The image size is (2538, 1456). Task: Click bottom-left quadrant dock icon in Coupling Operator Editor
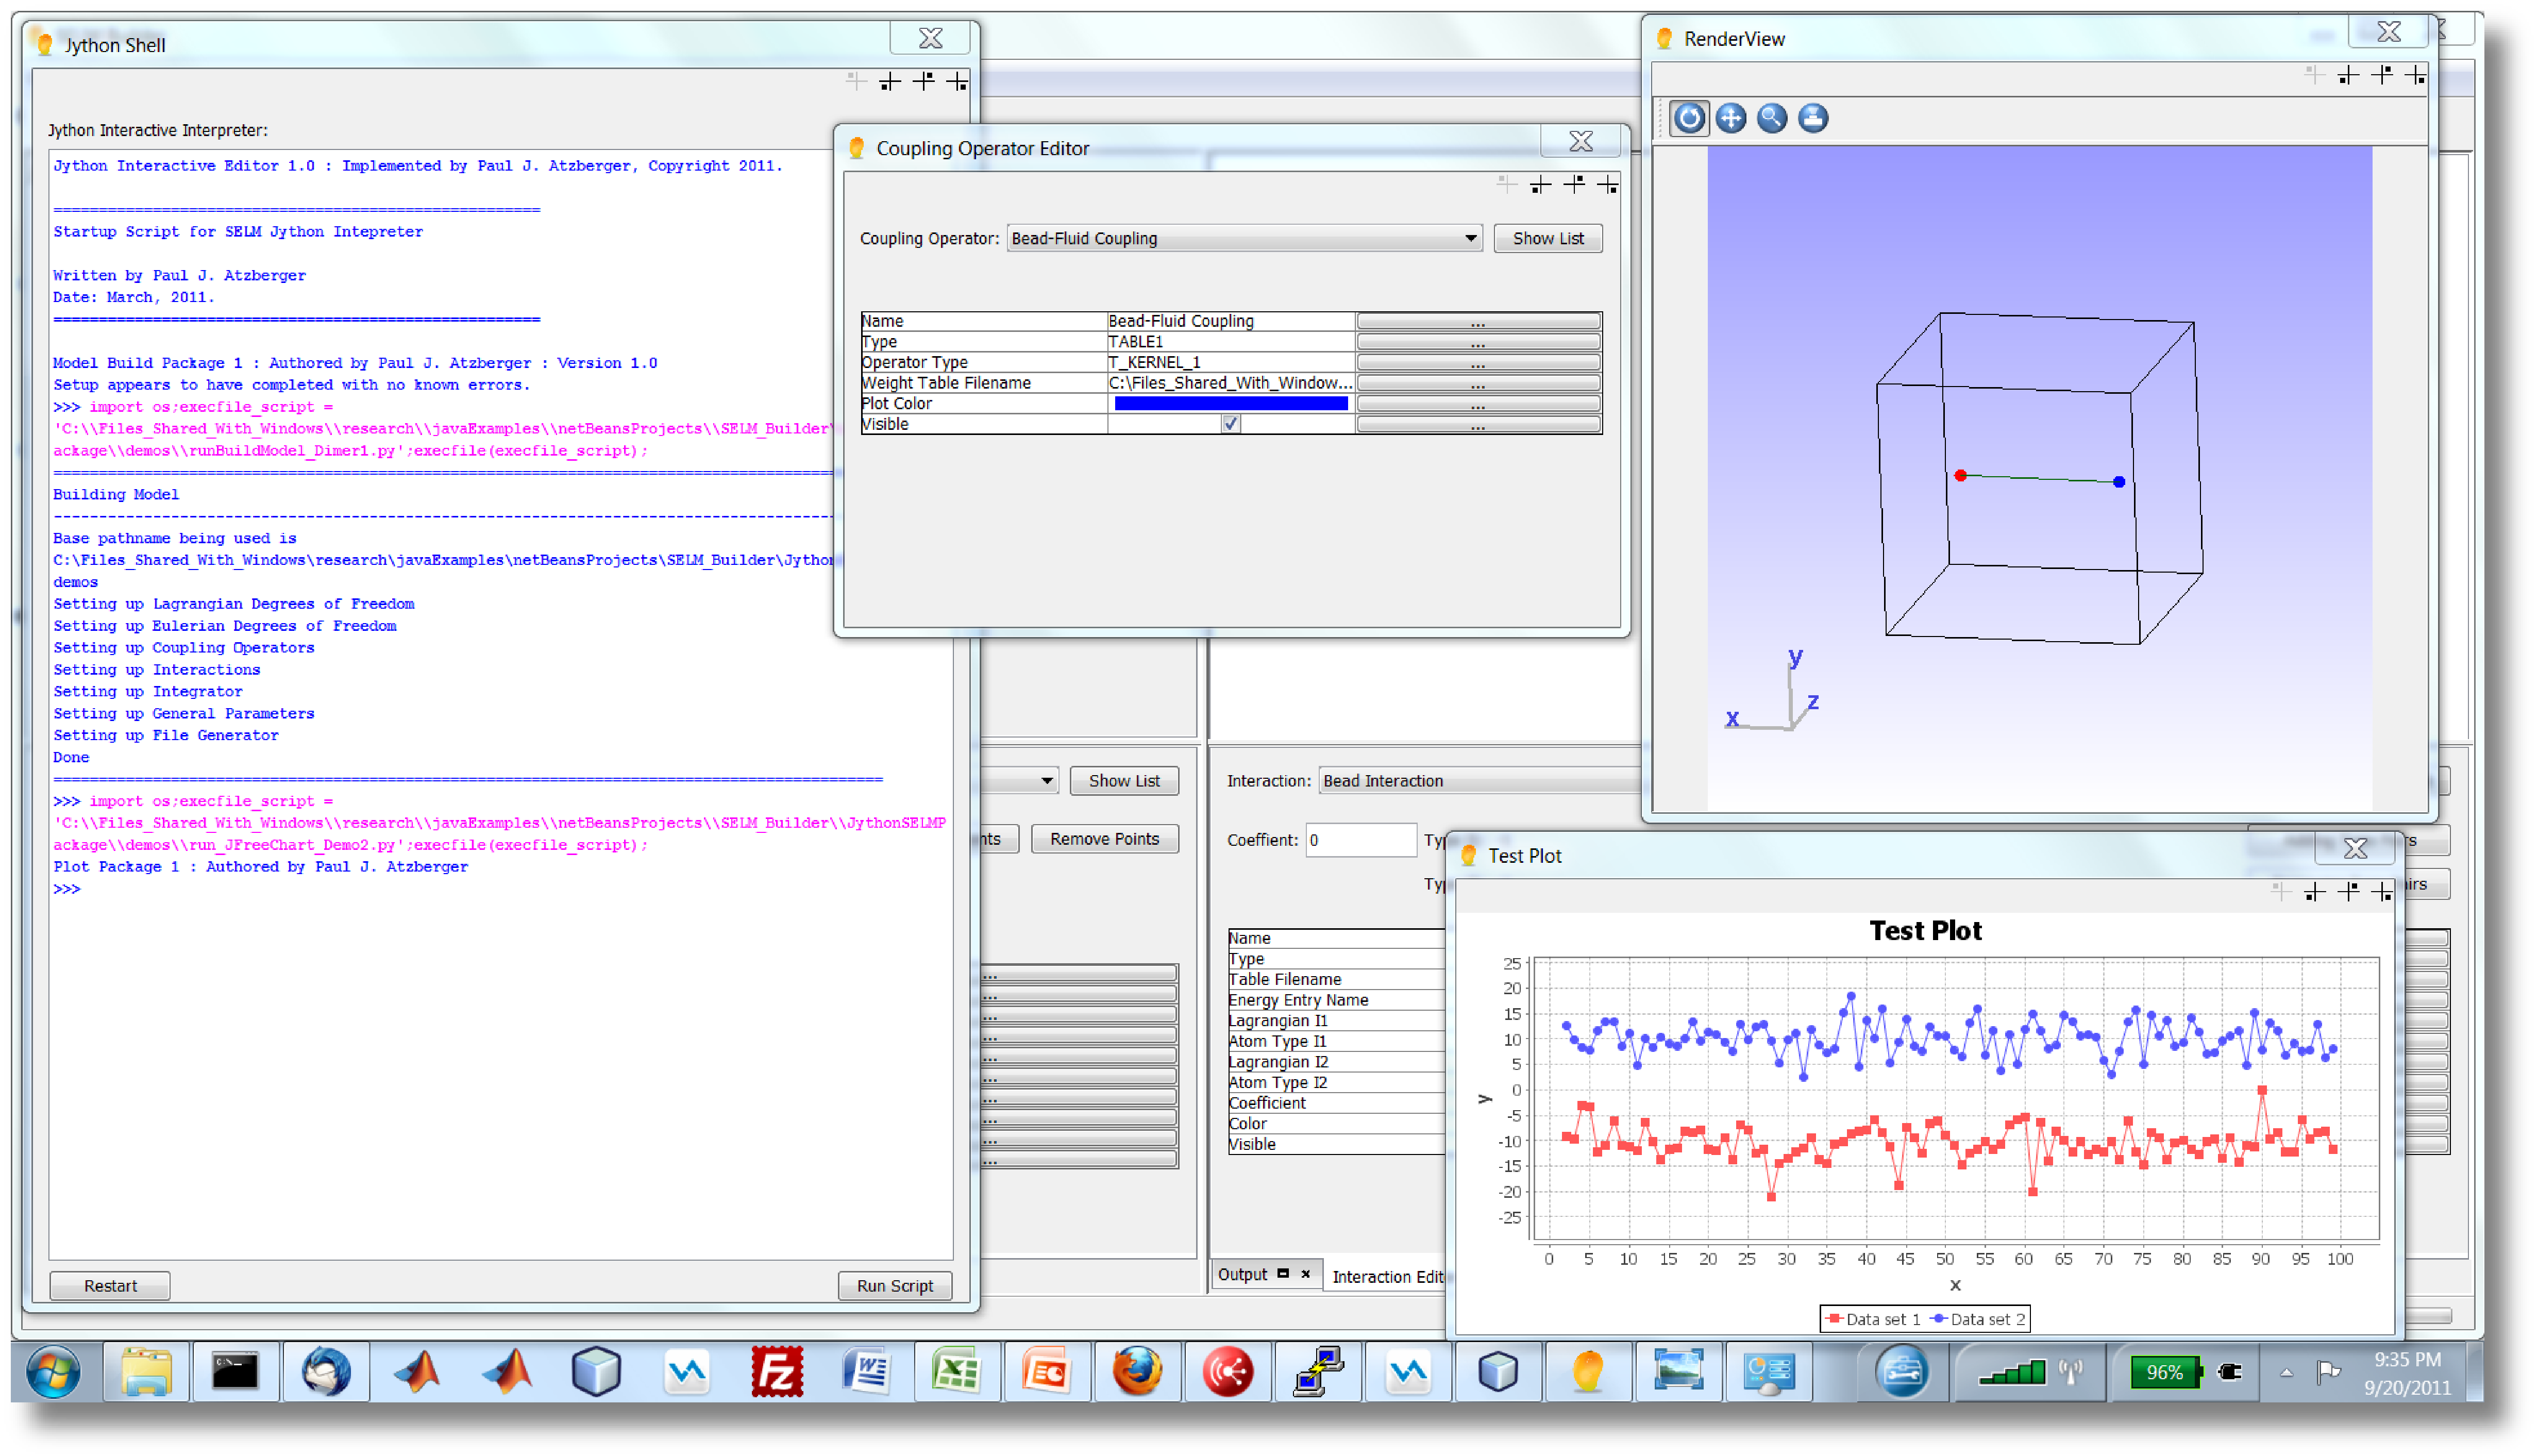(x=1540, y=185)
